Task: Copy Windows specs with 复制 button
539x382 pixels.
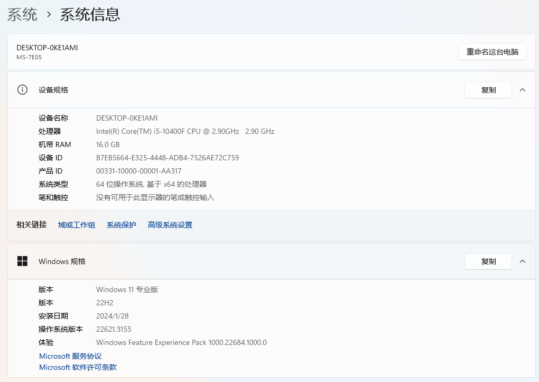Action: coord(488,261)
